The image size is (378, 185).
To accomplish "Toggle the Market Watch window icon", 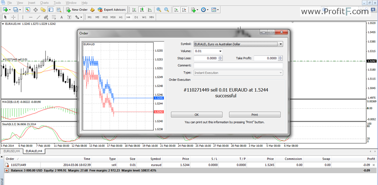I will 27,10.
